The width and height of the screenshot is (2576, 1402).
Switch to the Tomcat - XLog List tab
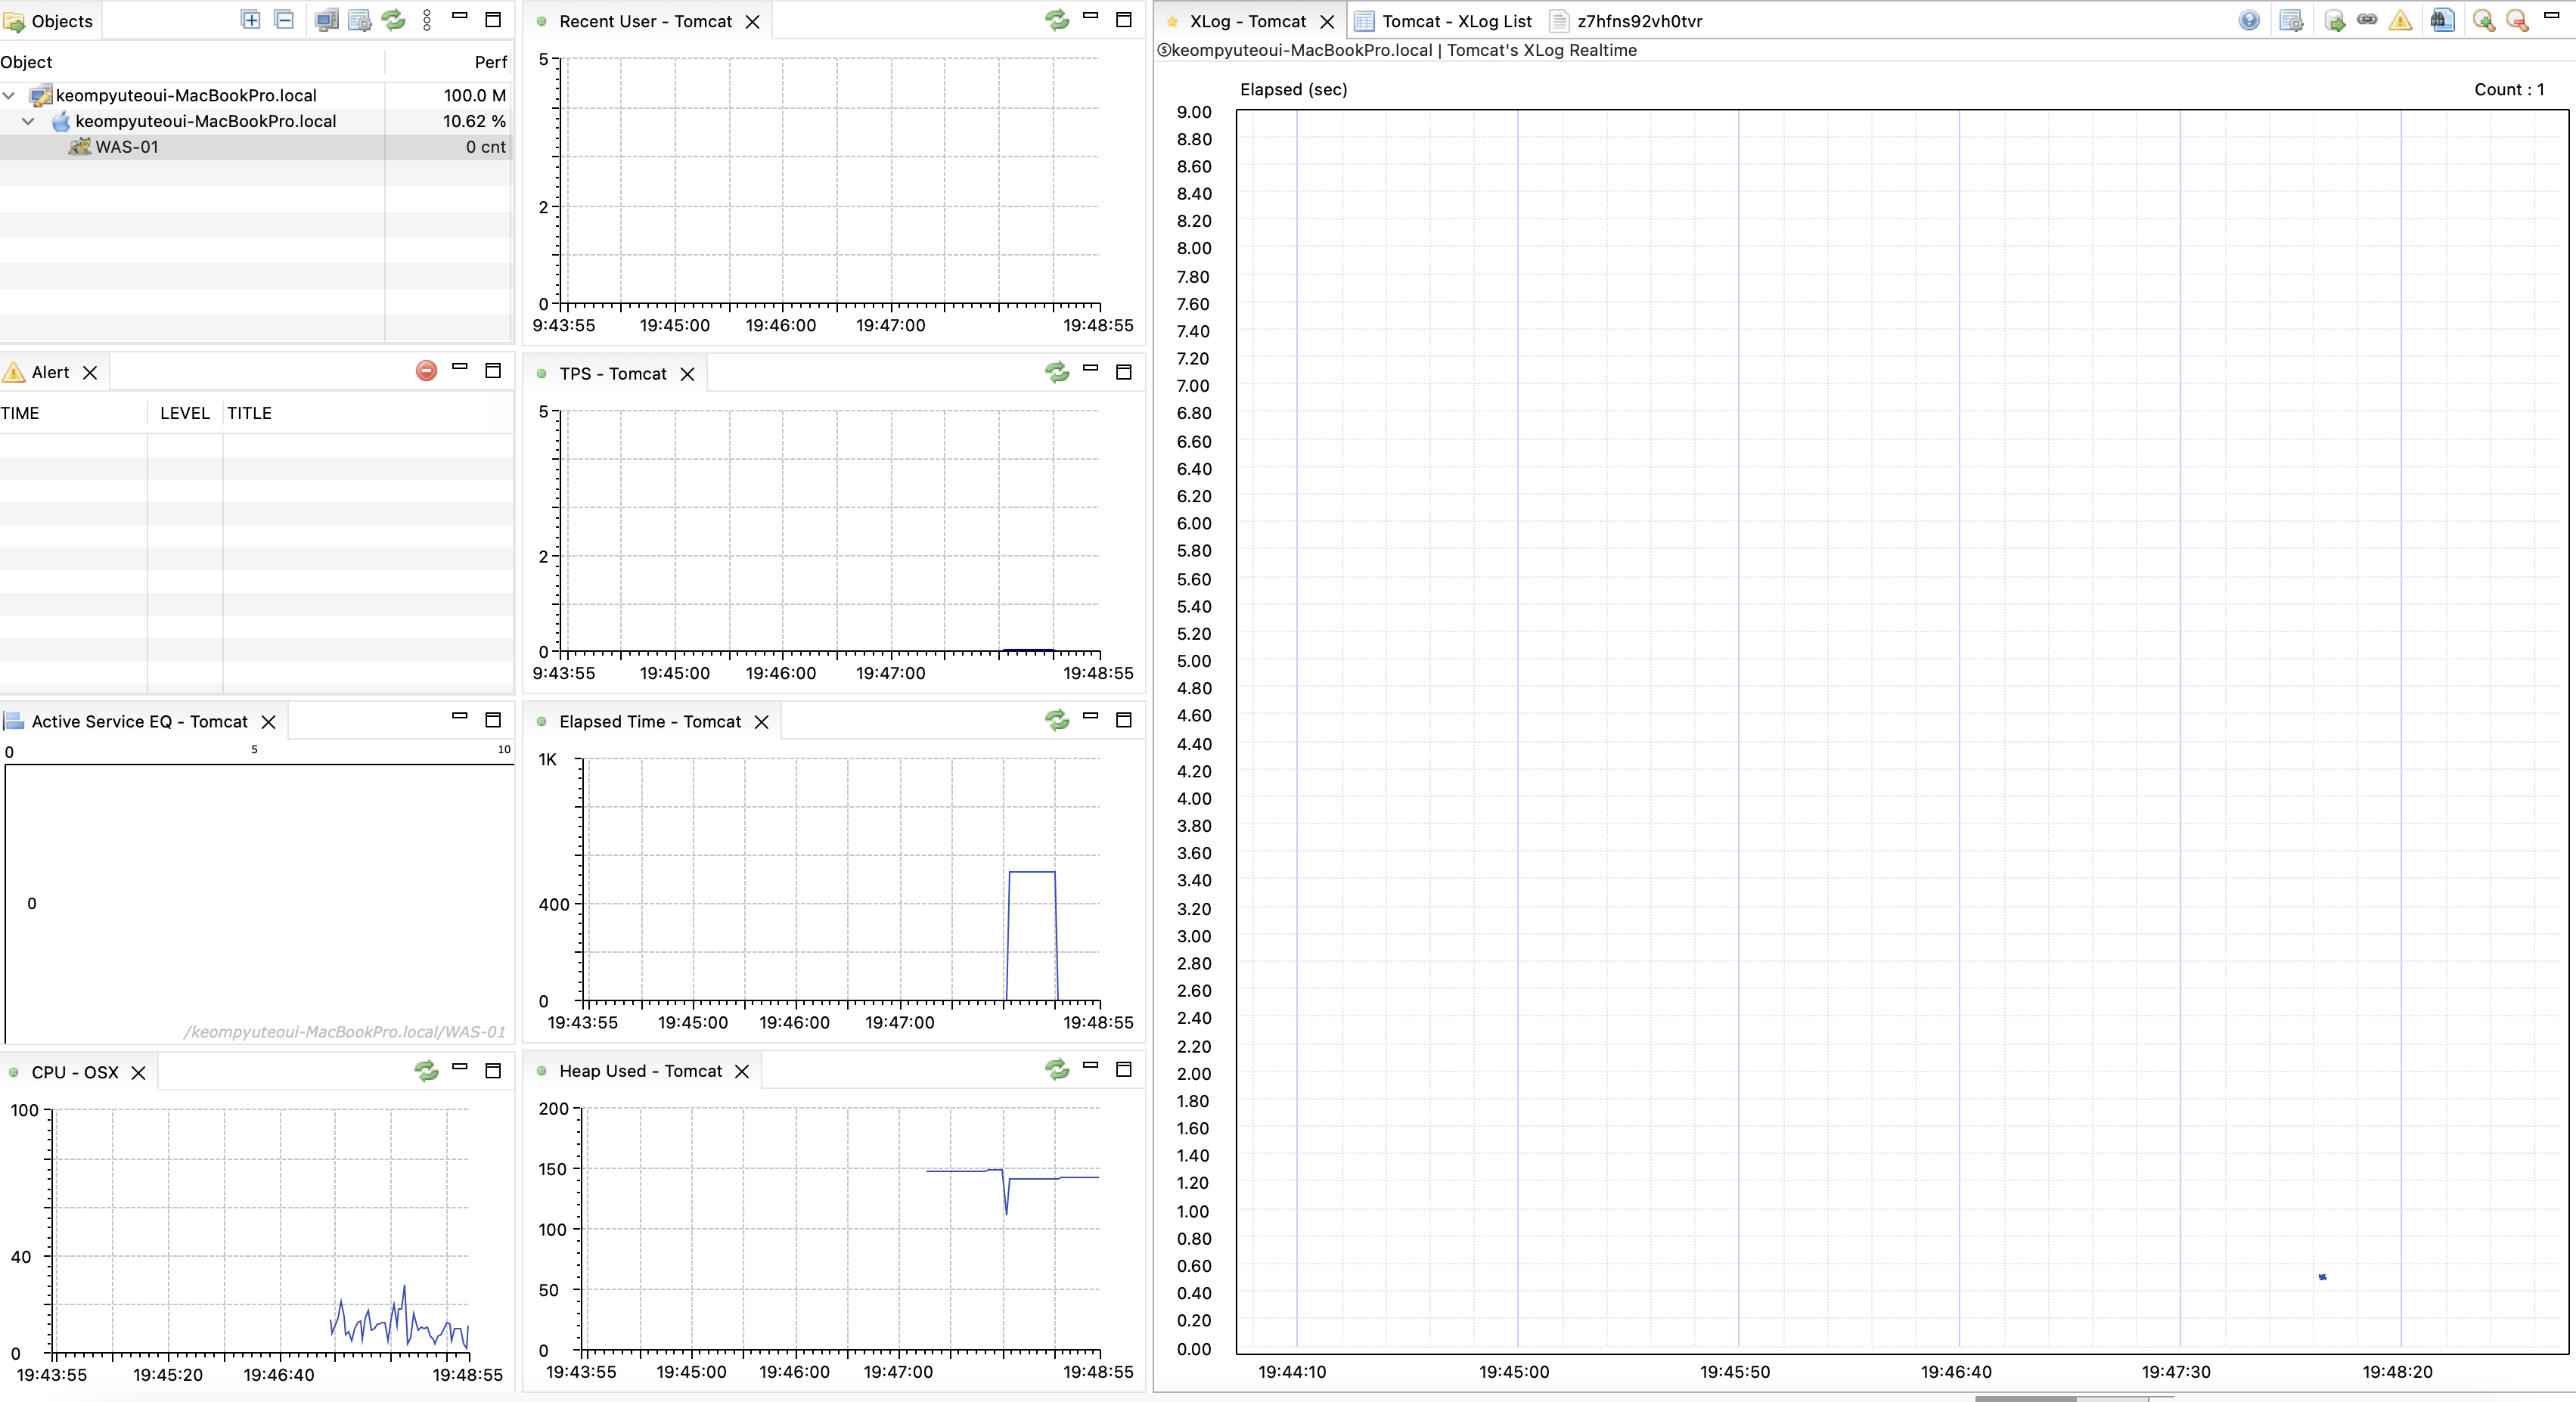[x=1455, y=21]
